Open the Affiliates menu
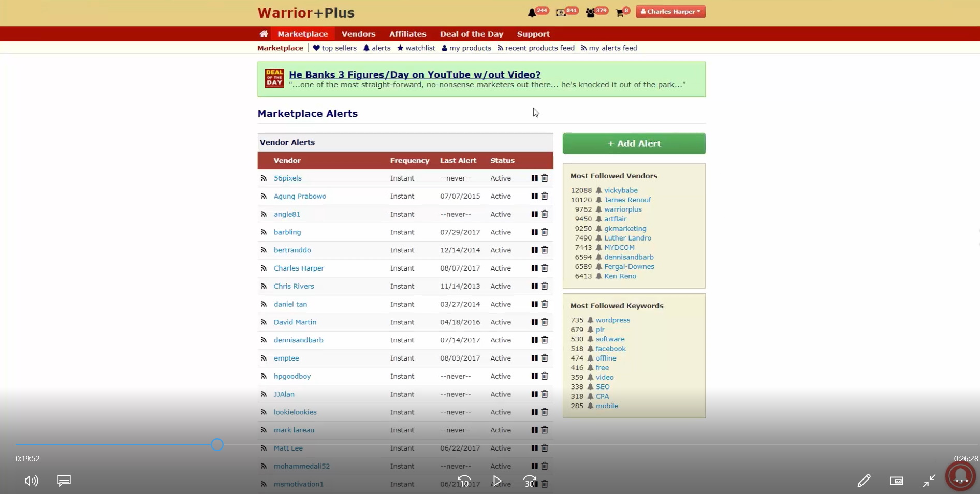The image size is (980, 494). coord(407,34)
